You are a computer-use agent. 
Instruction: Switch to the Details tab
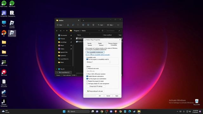click(x=100, y=43)
